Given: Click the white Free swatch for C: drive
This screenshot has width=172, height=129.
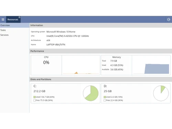Looking at the screenshot, I should click(34, 100).
